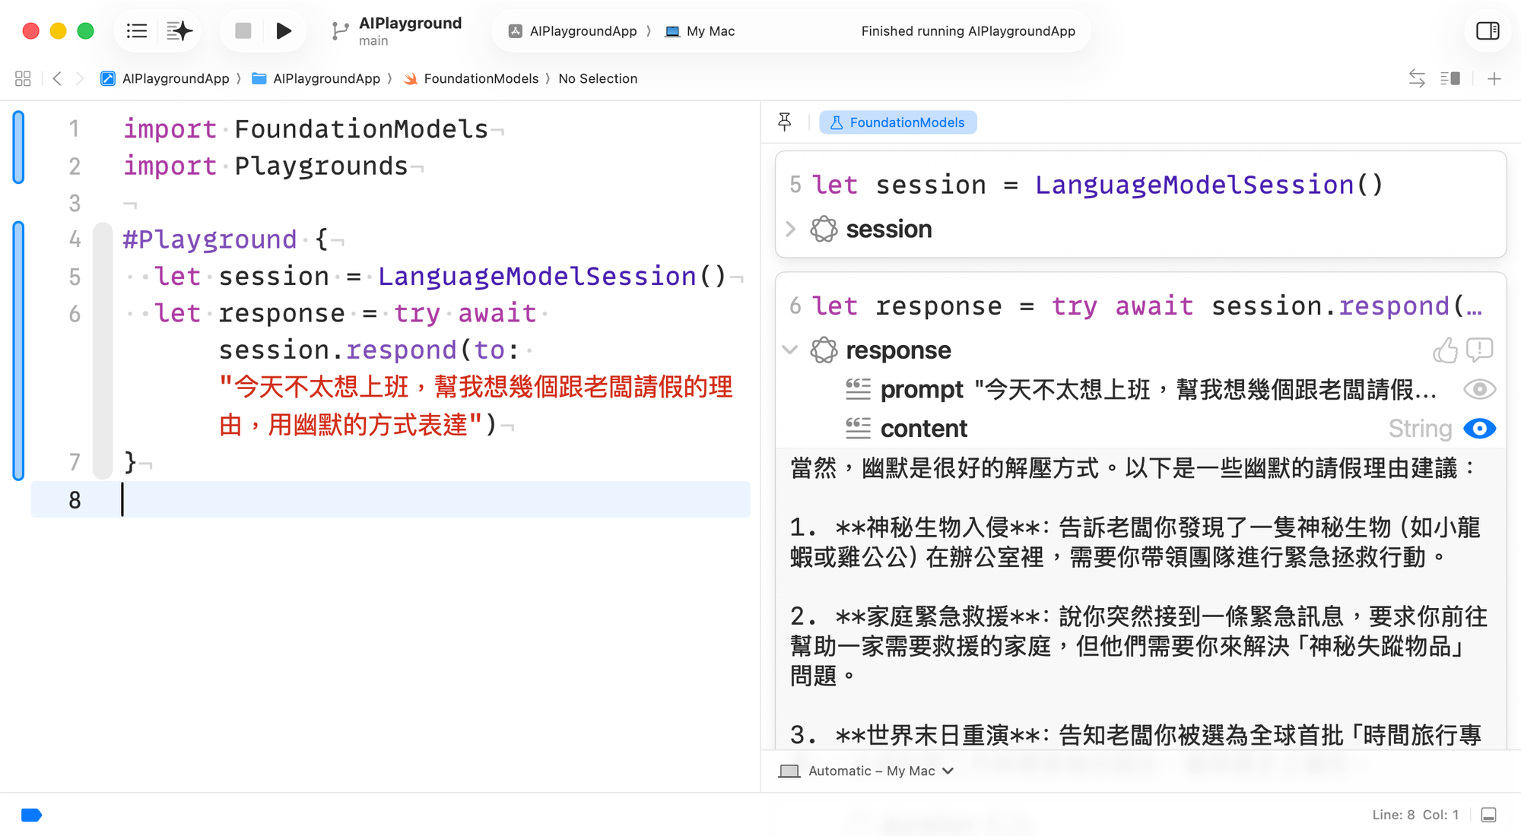Run the AIPlaygroundApp playground
Viewport: 1521px width, 836px height.
[284, 30]
